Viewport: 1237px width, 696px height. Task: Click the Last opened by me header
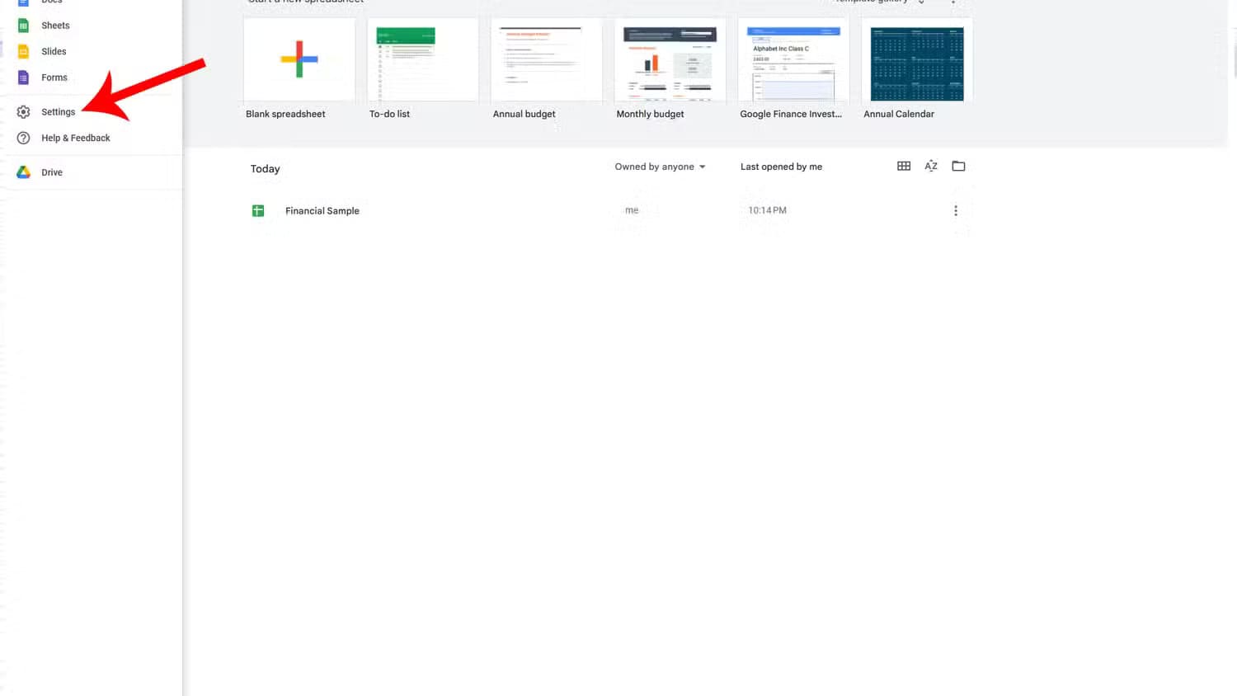tap(781, 167)
